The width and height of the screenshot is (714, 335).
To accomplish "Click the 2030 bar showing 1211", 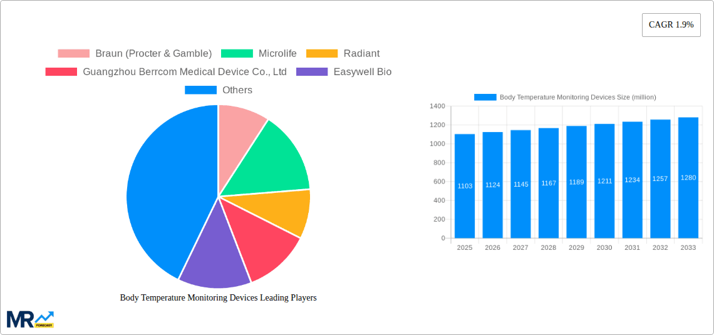I will pos(605,181).
